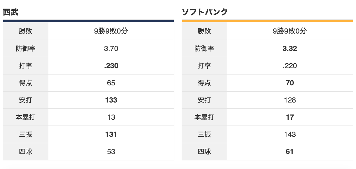Viewport: 356px width, 169px height.
Task: Select Seibu's 133 安打 value
Action: 111,100
